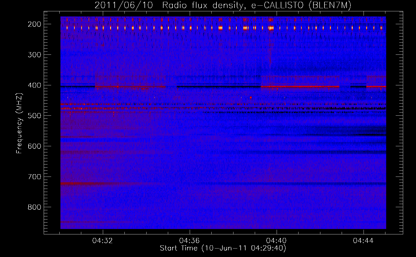Click the 'Start Time (10-Jun-11 04:29:40)' label

[223, 248]
